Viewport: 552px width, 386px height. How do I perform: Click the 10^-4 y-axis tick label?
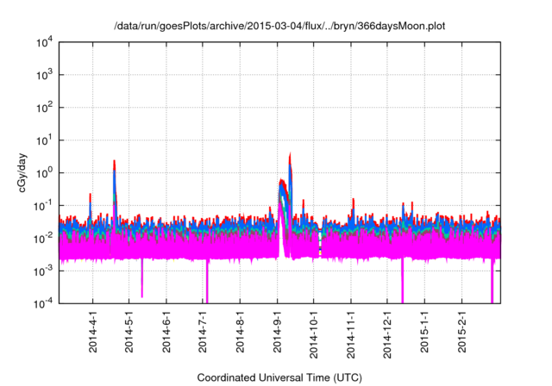click(x=46, y=303)
